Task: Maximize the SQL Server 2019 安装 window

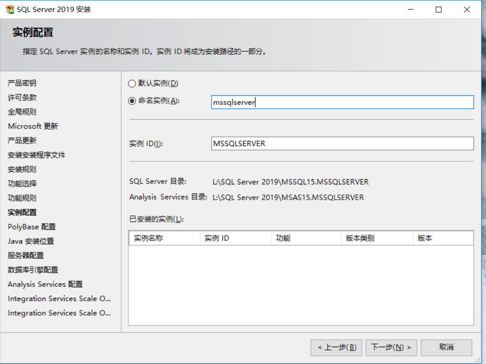Action: point(439,9)
